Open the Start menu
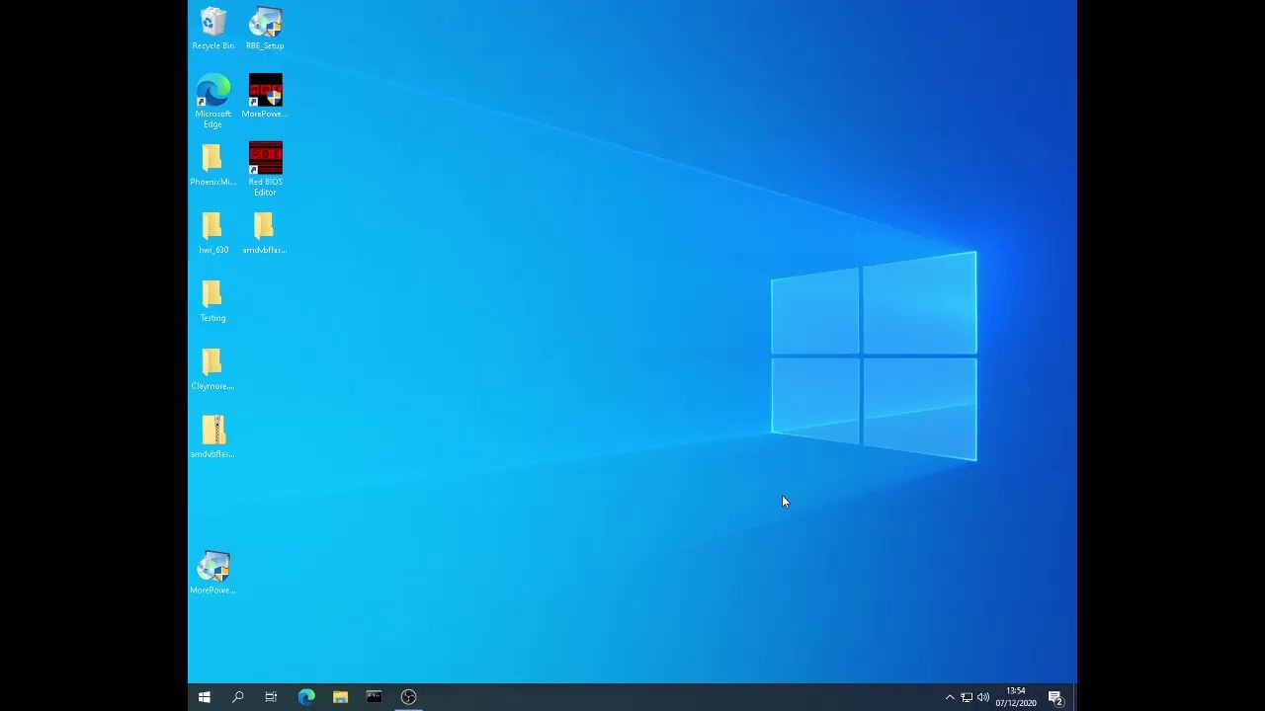The width and height of the screenshot is (1265, 711). point(205,697)
